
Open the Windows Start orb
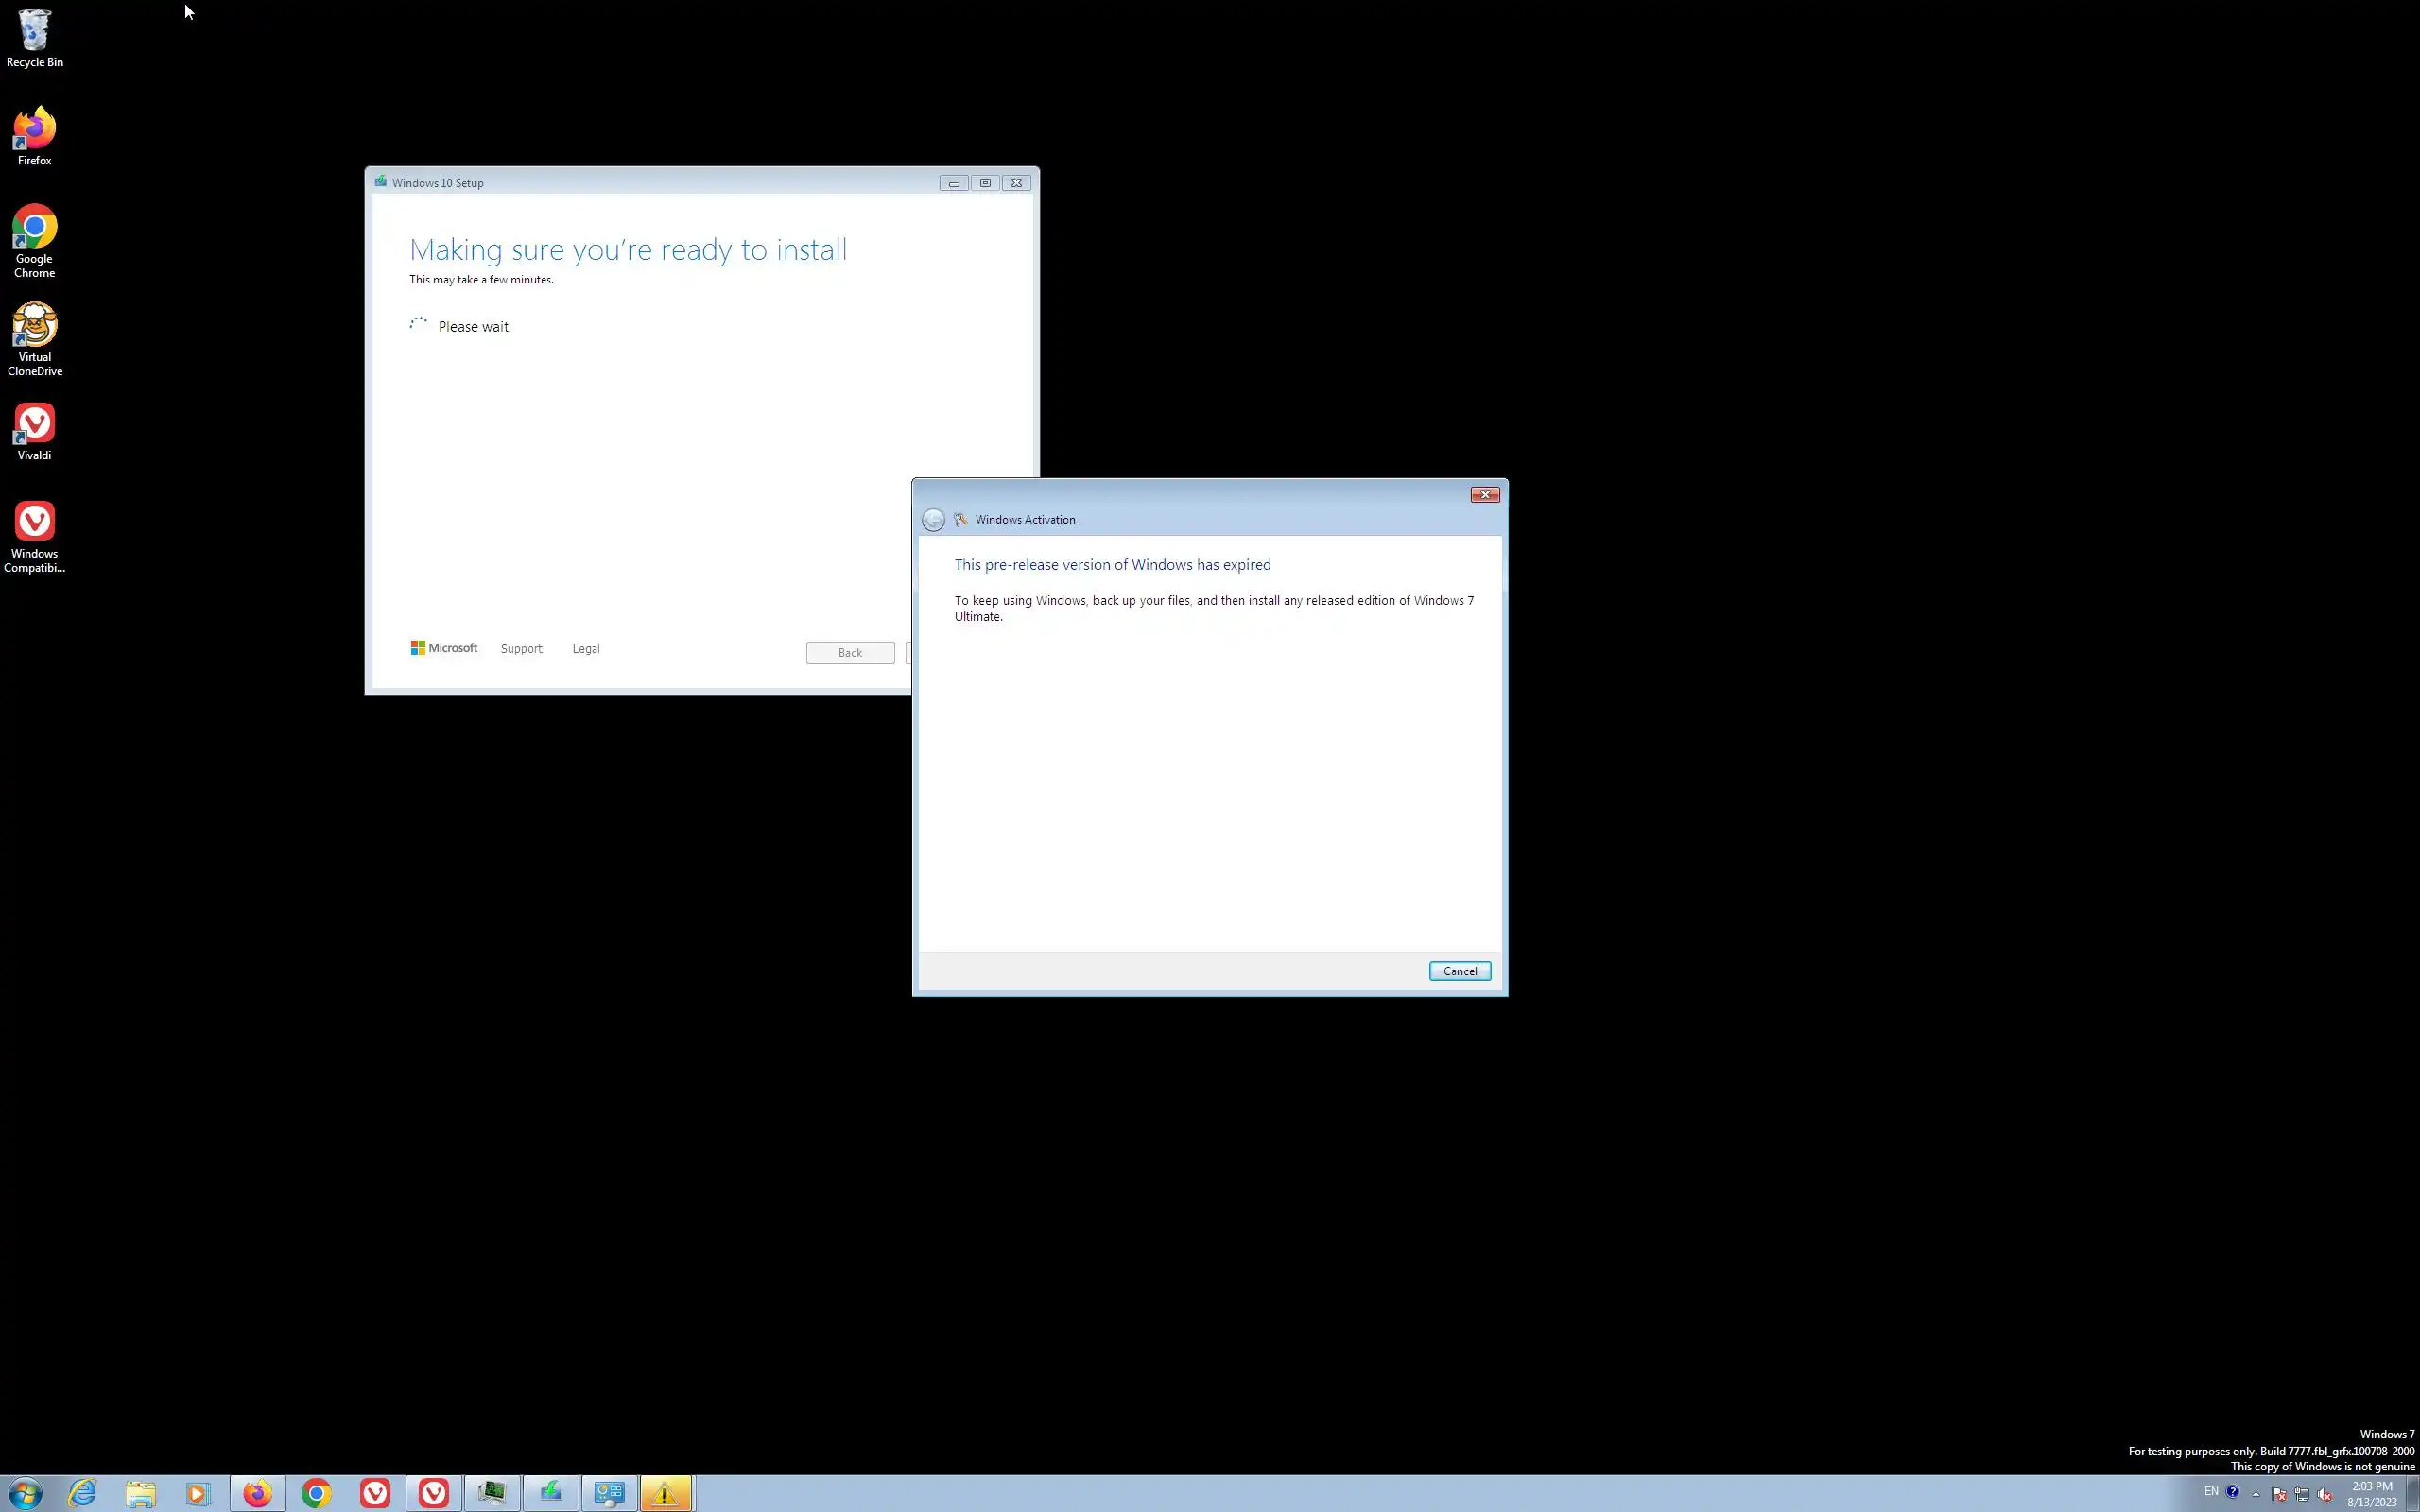(24, 1493)
